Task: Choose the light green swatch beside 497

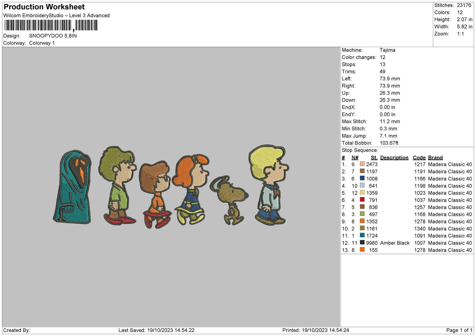Action: click(x=362, y=214)
